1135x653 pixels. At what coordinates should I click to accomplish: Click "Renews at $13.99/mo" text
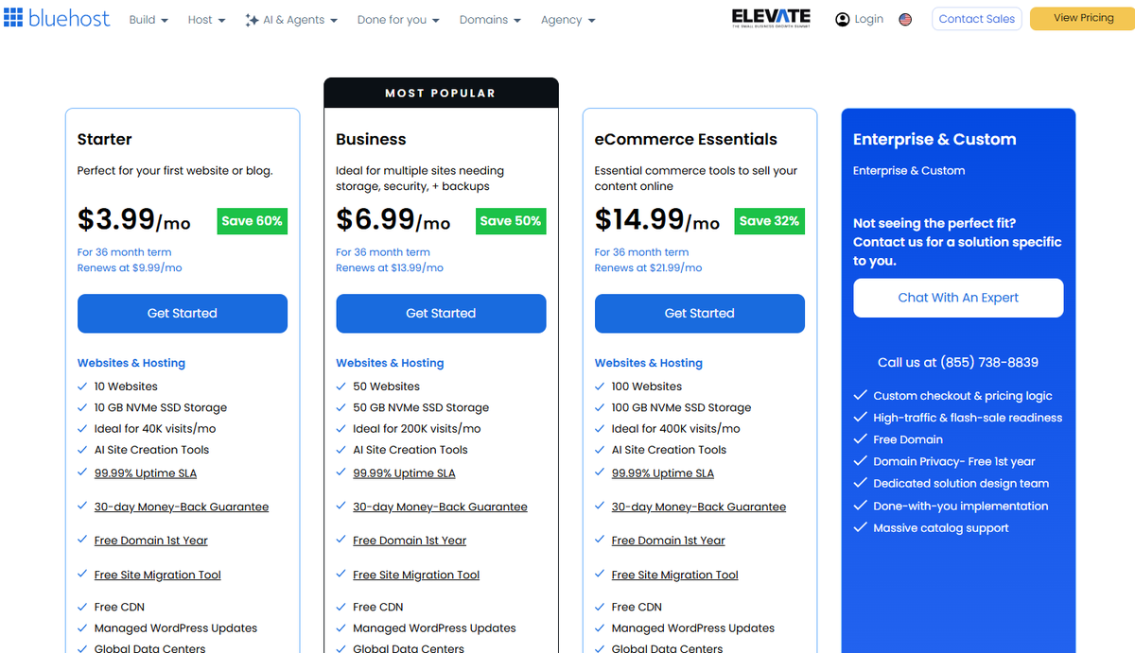pyautogui.click(x=390, y=268)
